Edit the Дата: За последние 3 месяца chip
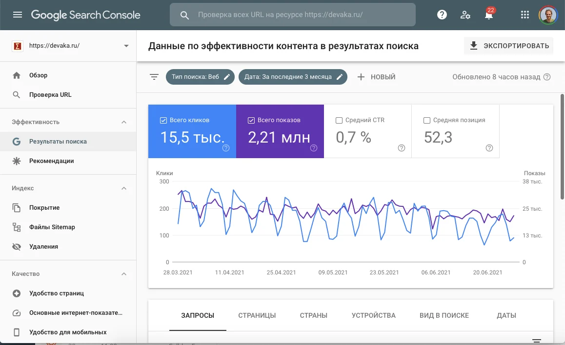 [x=293, y=77]
